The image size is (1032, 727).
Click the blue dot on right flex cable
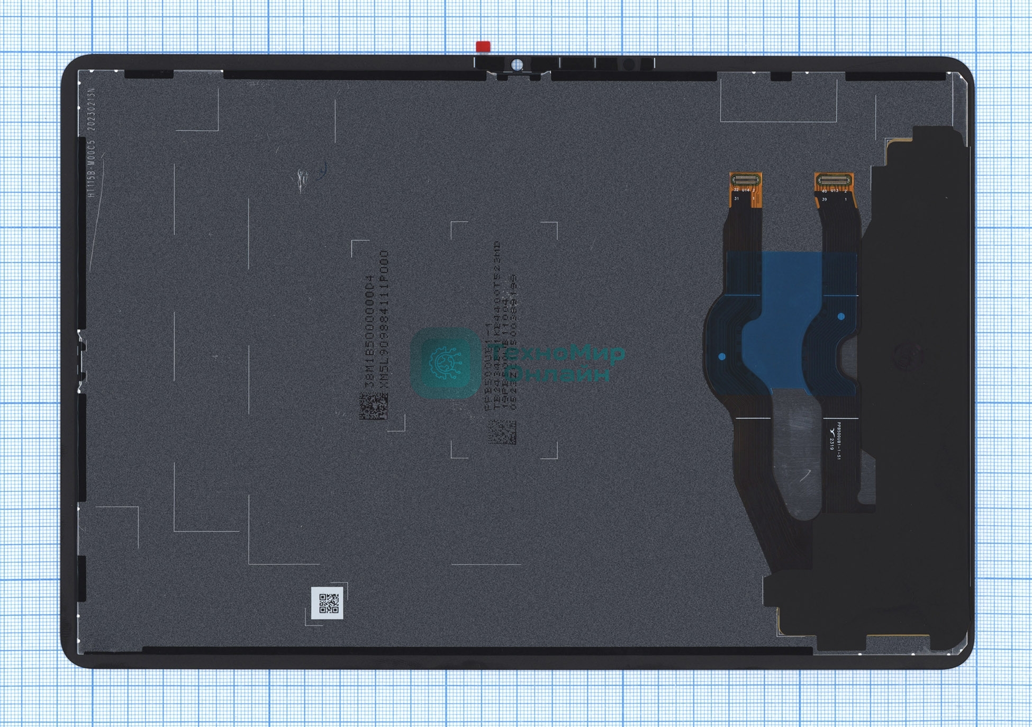pyautogui.click(x=841, y=317)
